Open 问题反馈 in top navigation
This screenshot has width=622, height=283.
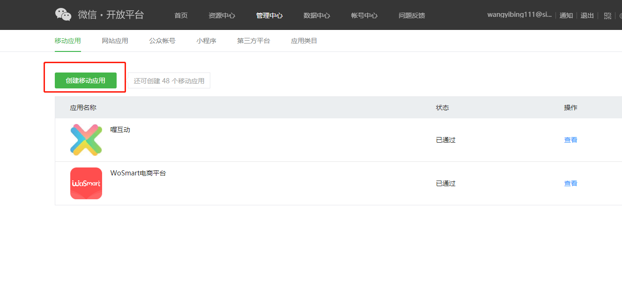[412, 15]
